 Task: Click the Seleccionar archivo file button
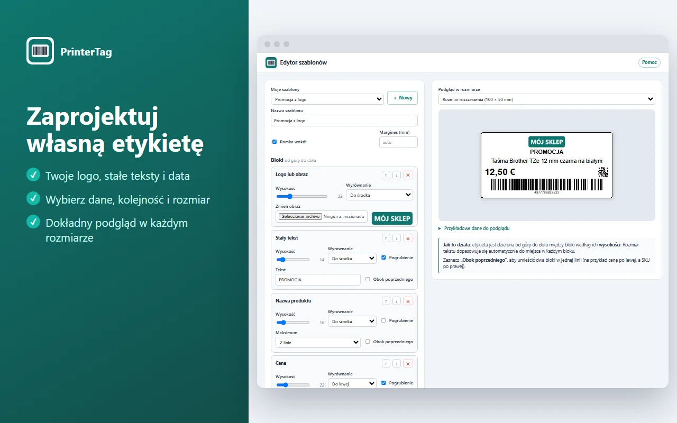click(300, 216)
